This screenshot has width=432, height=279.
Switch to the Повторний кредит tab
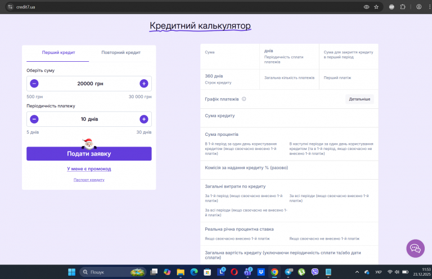point(121,53)
